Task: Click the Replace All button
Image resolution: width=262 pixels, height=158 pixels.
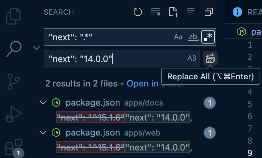Action: [x=210, y=58]
